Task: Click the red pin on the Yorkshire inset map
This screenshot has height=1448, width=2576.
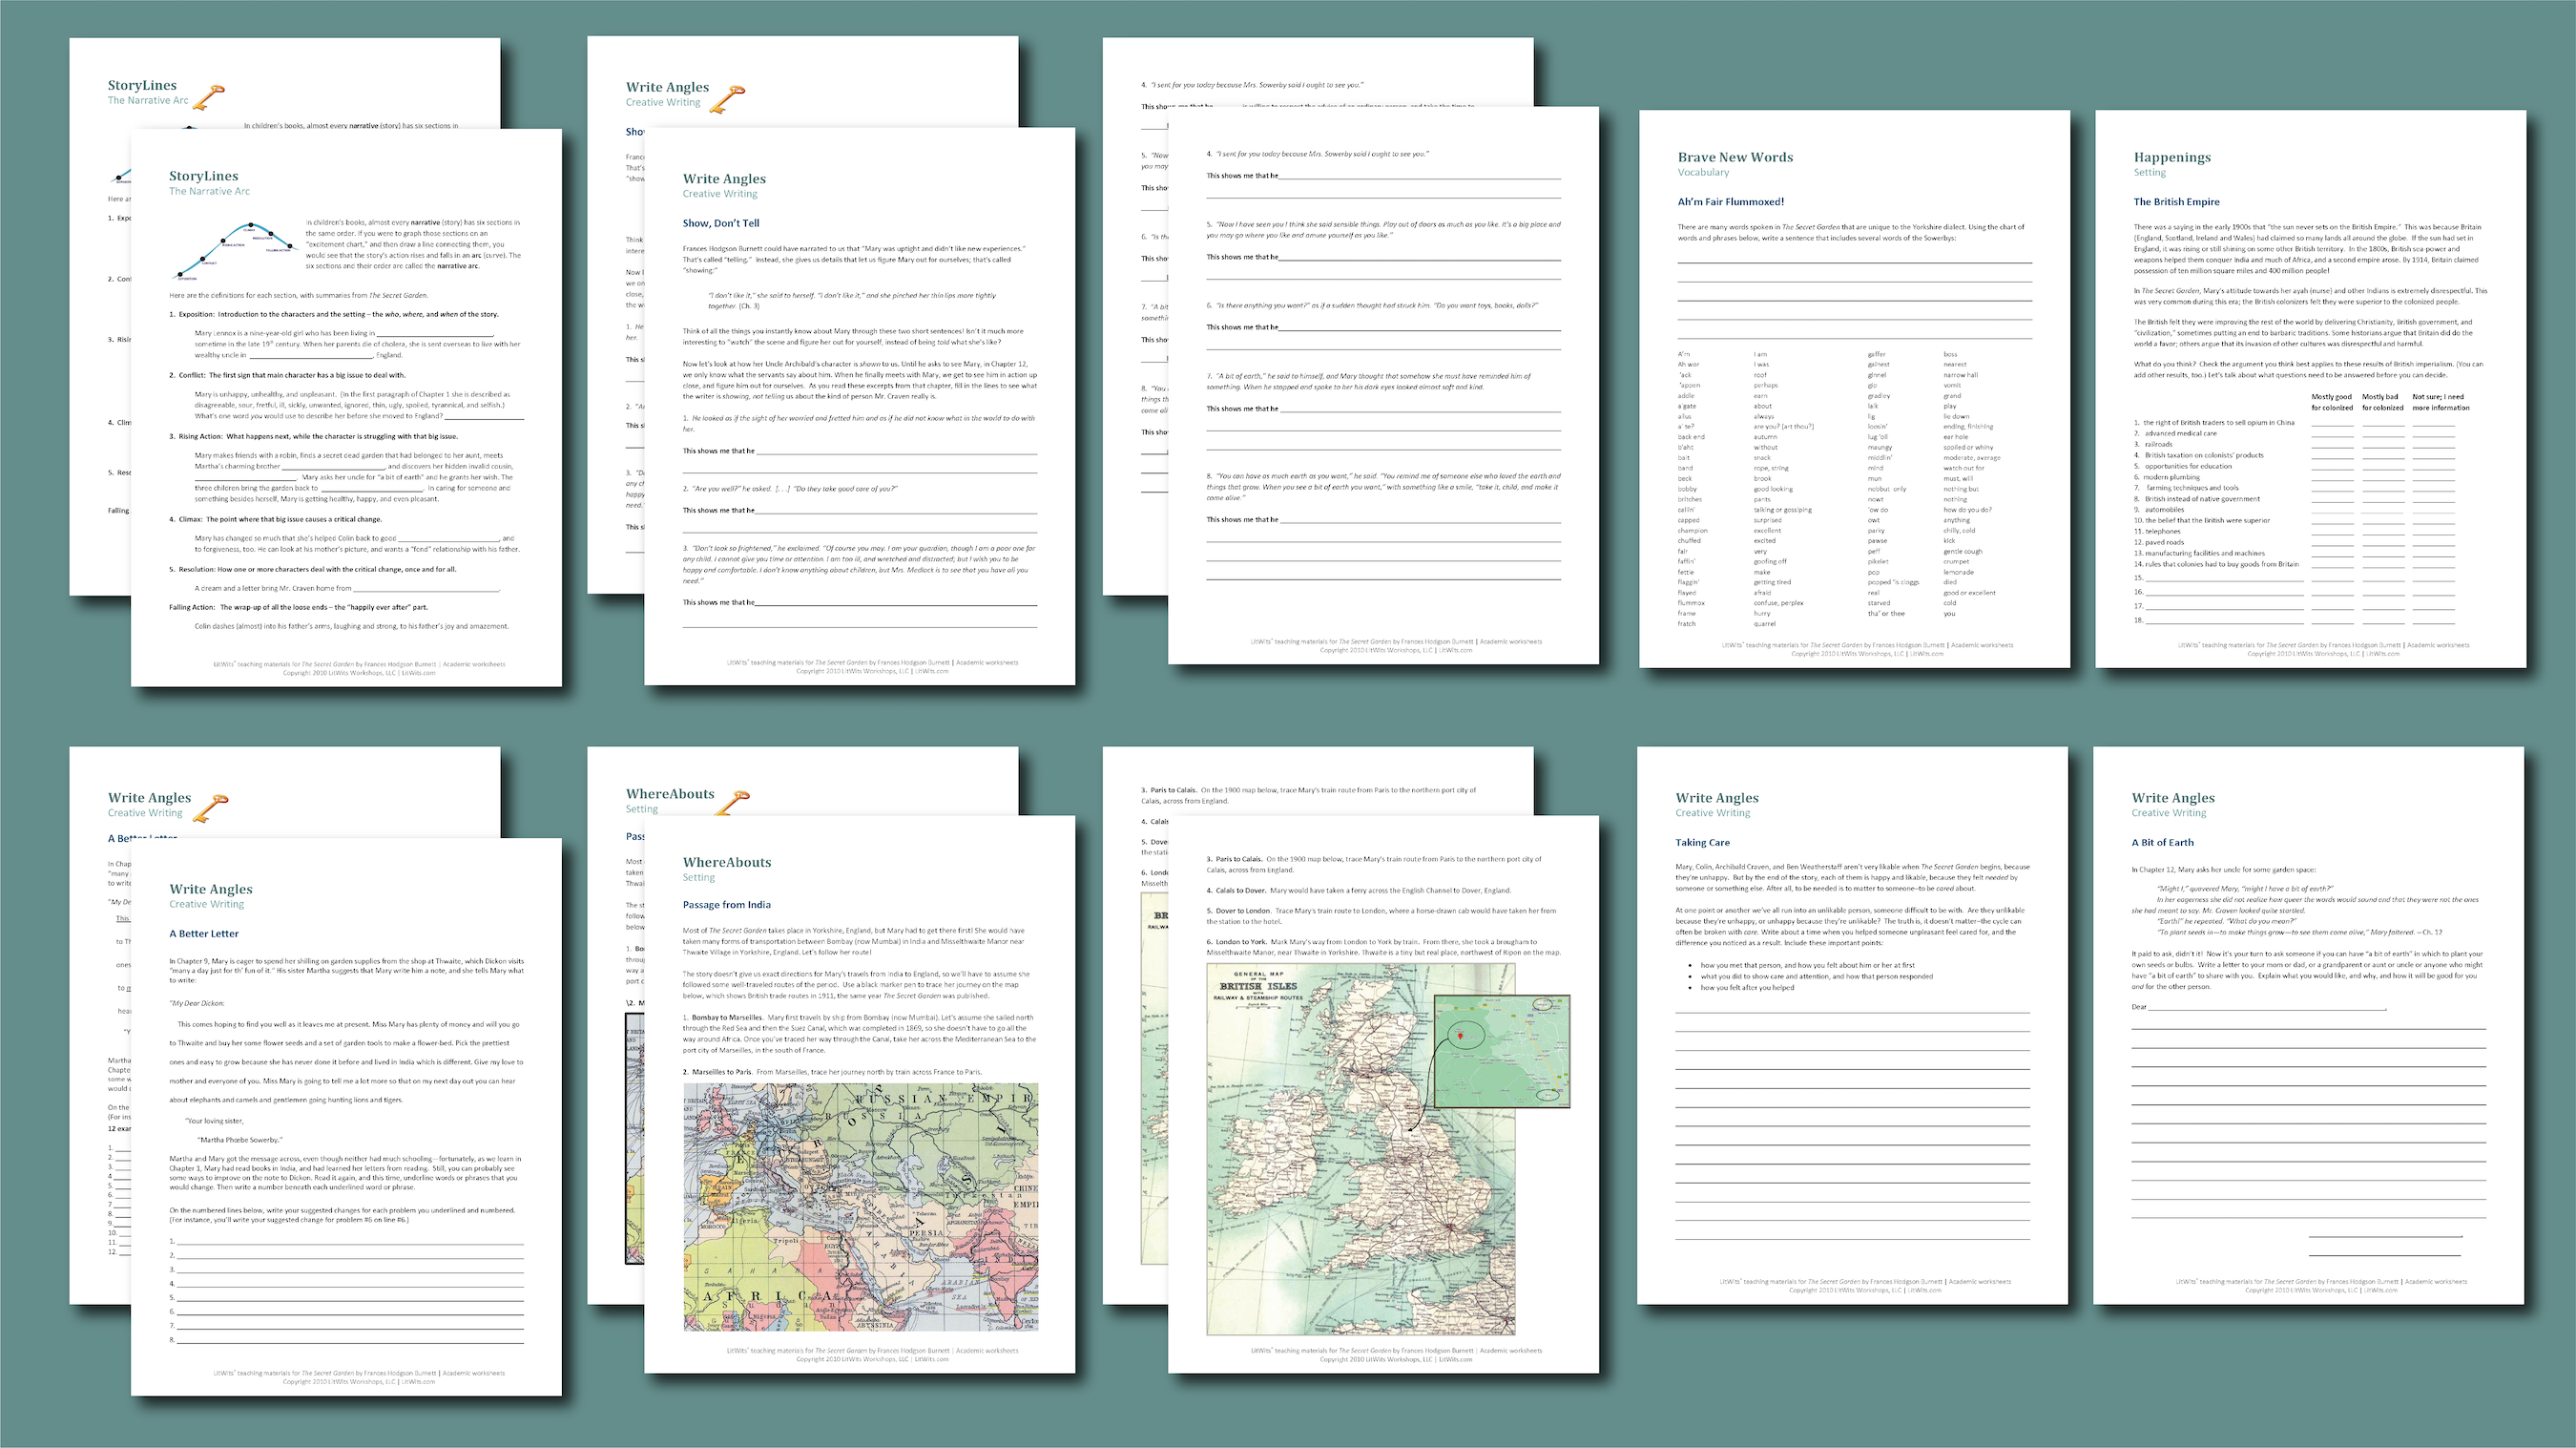Action: (x=1461, y=1037)
